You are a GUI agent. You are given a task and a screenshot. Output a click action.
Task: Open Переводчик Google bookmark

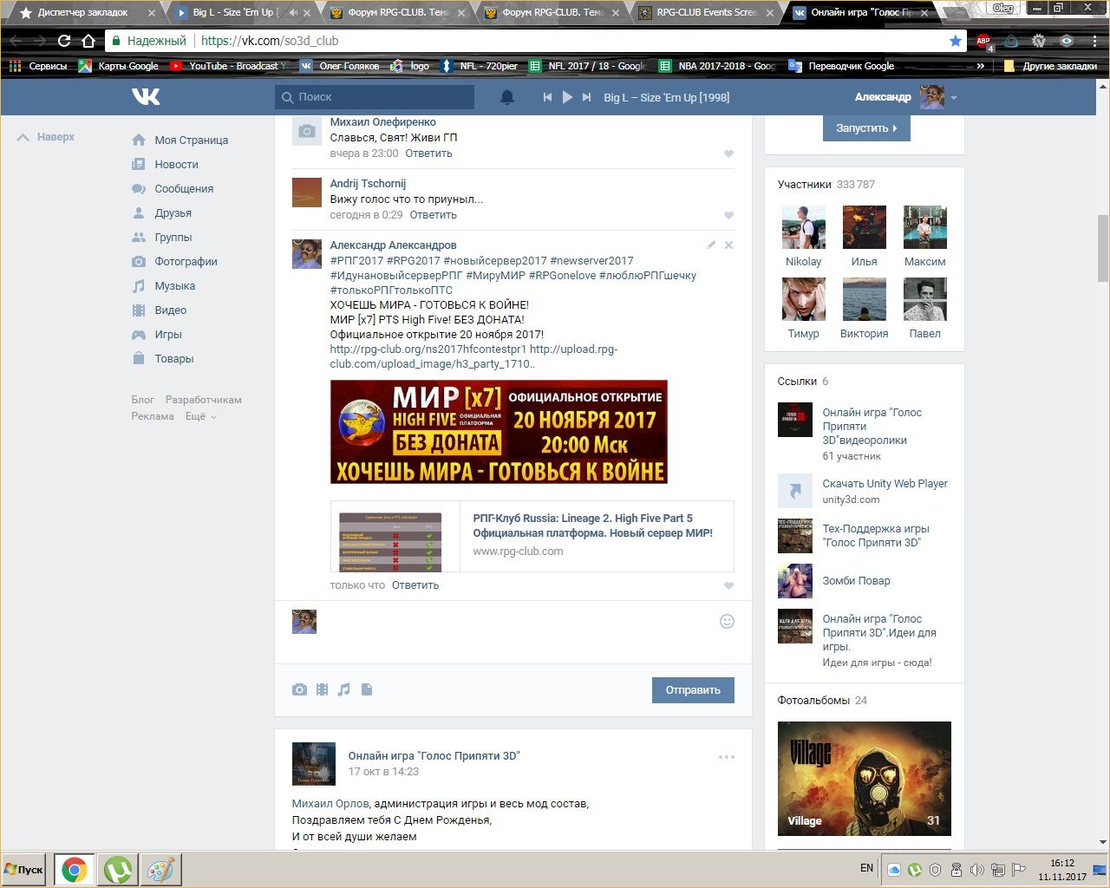[841, 66]
